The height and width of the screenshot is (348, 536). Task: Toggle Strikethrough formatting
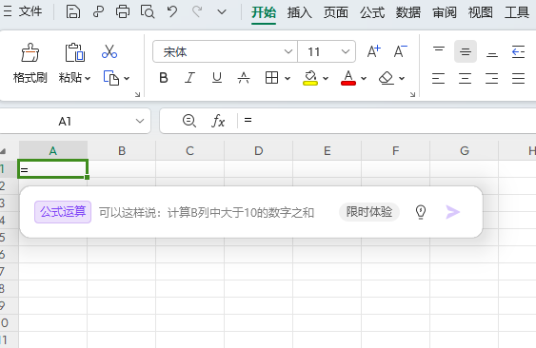click(244, 78)
